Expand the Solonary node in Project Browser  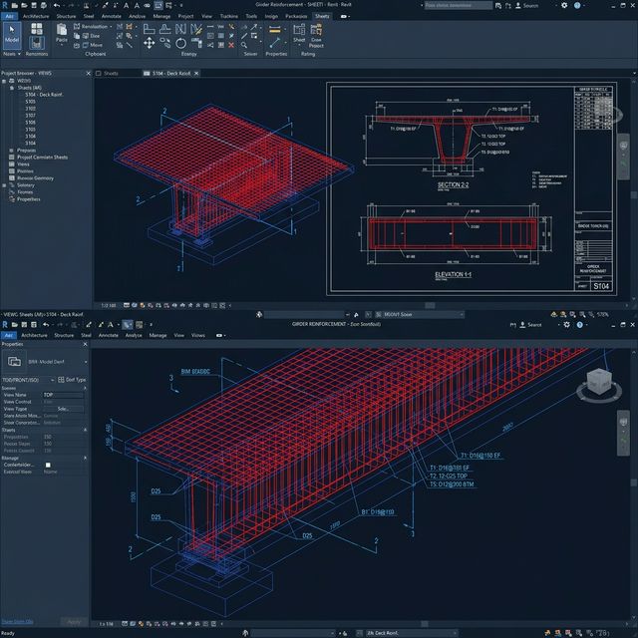click(4, 185)
